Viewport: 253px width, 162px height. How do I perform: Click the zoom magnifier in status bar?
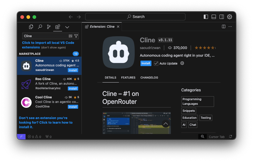pyautogui.click(x=203, y=137)
